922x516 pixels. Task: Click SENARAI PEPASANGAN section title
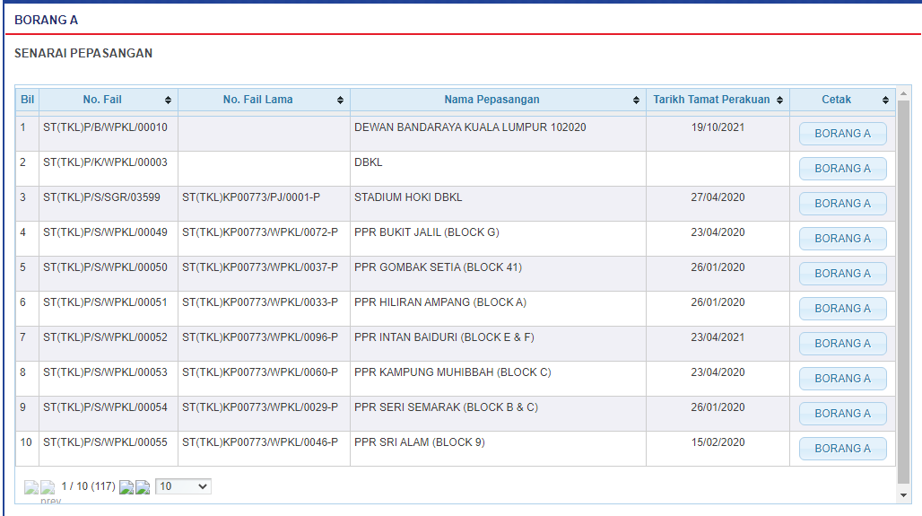tap(83, 53)
